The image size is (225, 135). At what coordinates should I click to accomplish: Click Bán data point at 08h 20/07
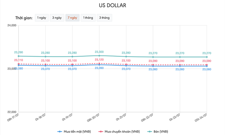(x=99, y=56)
